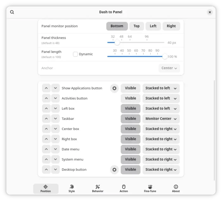Image resolution: width=222 pixels, height=201 pixels.
Task: Switch to the Fine-Tune tab
Action: click(150, 189)
